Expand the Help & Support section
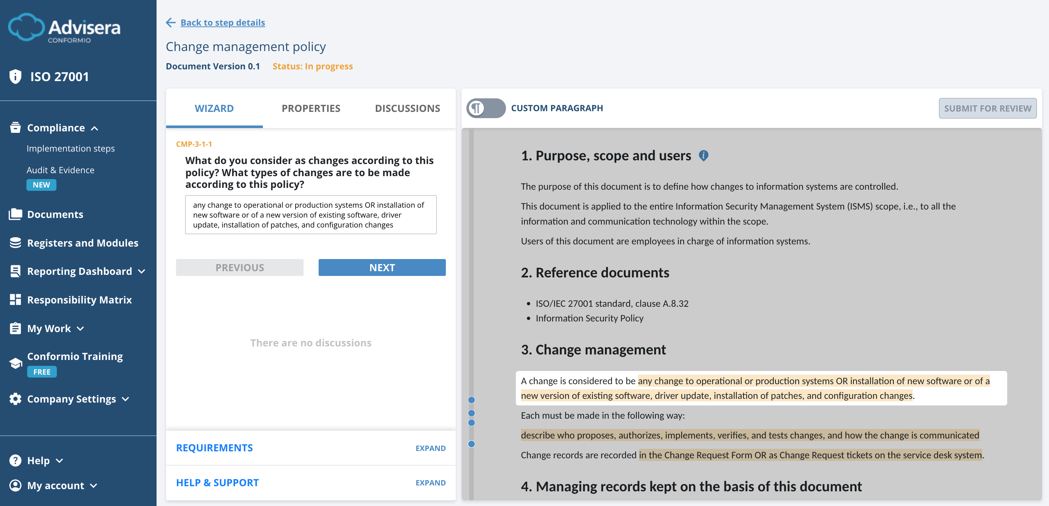The image size is (1049, 506). pyautogui.click(x=430, y=483)
